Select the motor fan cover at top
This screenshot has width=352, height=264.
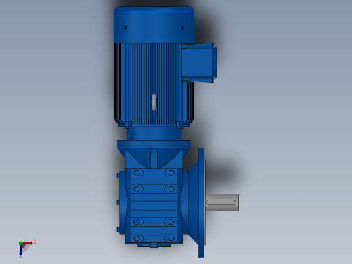point(154,24)
